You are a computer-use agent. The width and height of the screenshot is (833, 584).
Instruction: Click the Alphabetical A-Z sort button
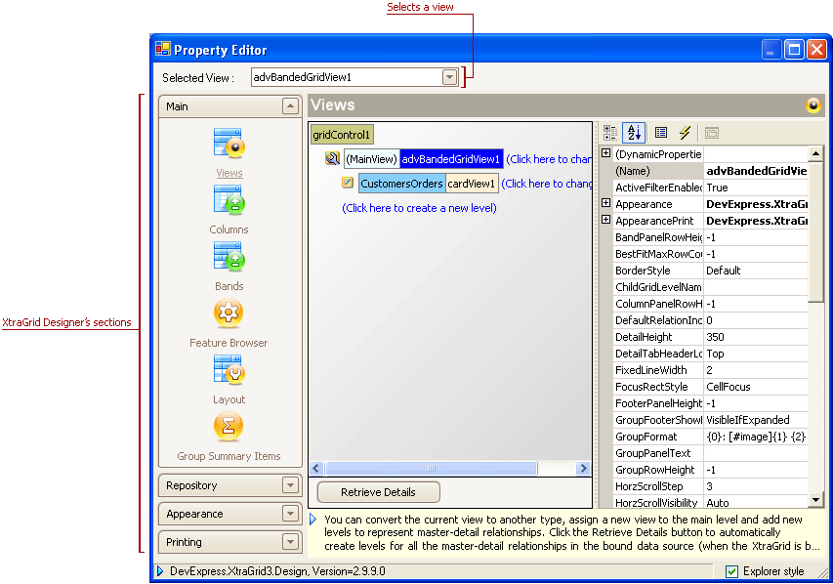(634, 132)
